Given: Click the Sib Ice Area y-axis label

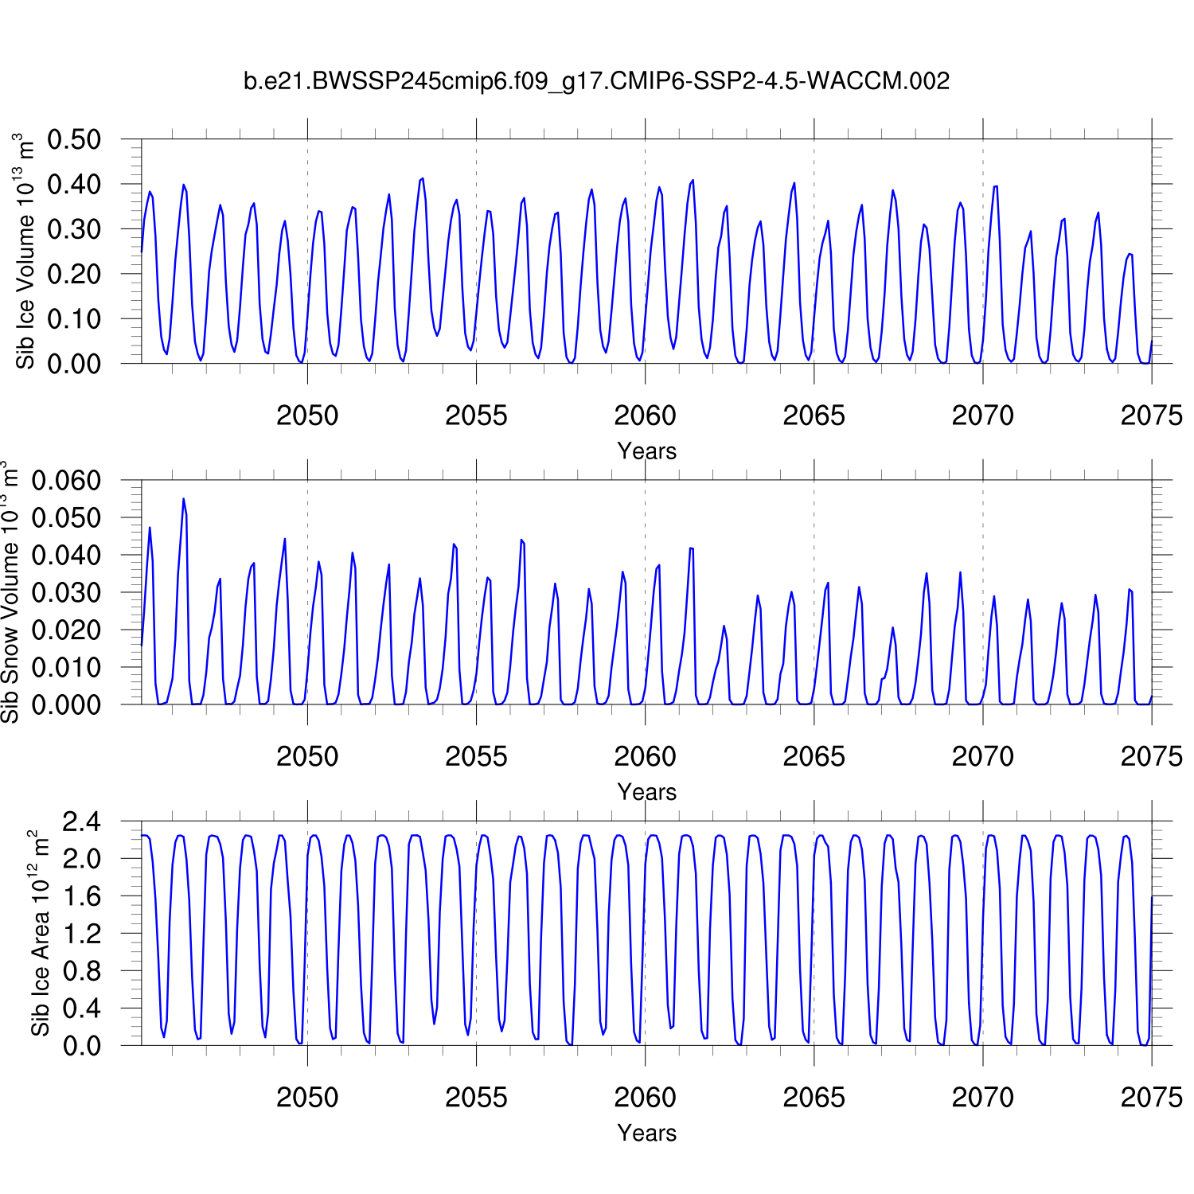Looking at the screenshot, I should point(40,933).
